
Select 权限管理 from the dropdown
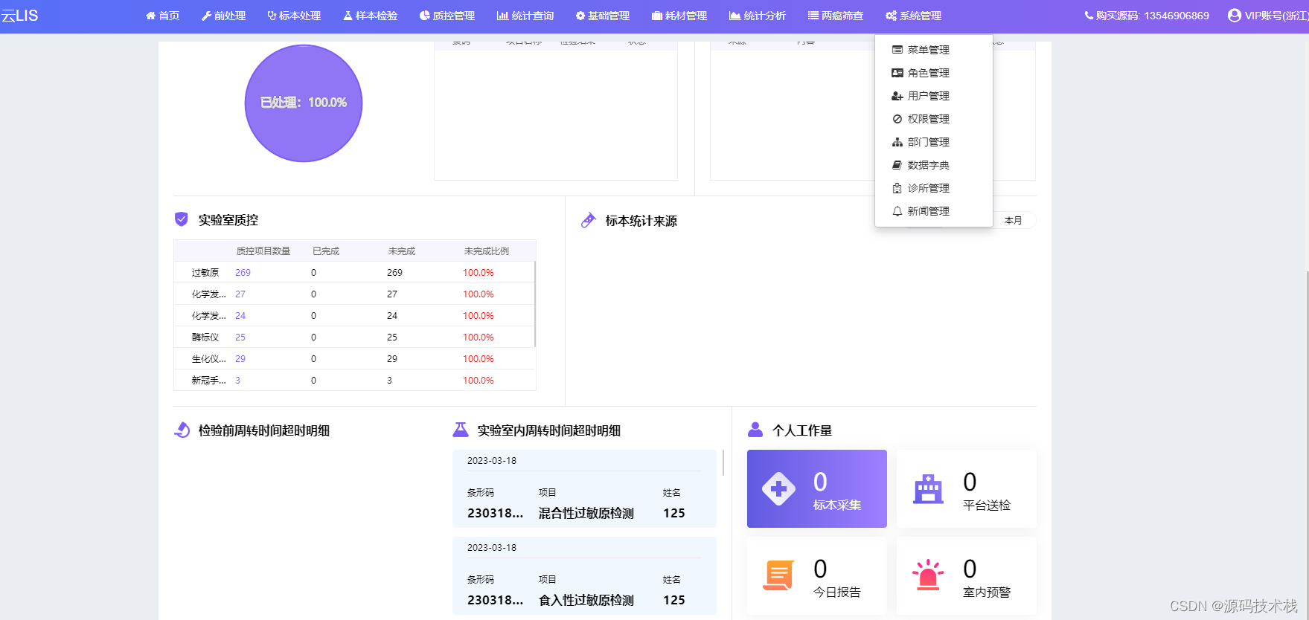pos(934,119)
